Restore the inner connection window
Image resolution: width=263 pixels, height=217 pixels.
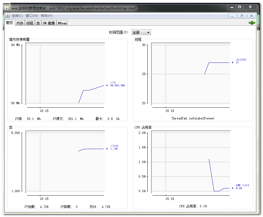coord(242,16)
